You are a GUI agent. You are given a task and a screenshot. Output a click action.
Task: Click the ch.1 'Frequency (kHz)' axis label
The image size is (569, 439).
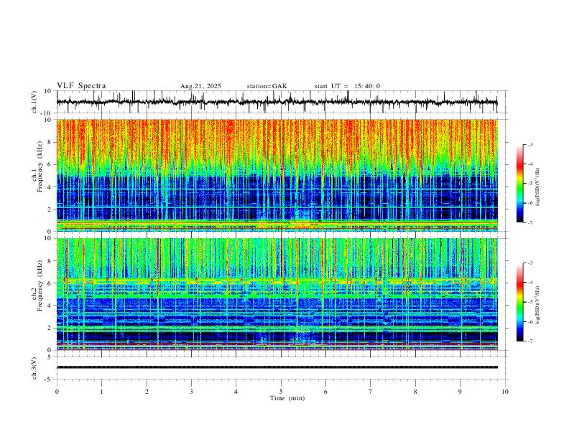click(40, 165)
